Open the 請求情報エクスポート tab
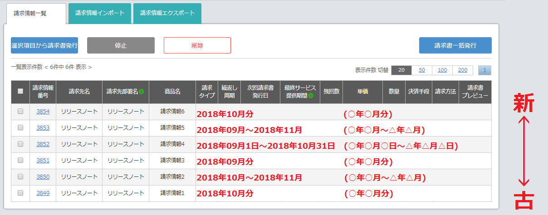 click(167, 13)
